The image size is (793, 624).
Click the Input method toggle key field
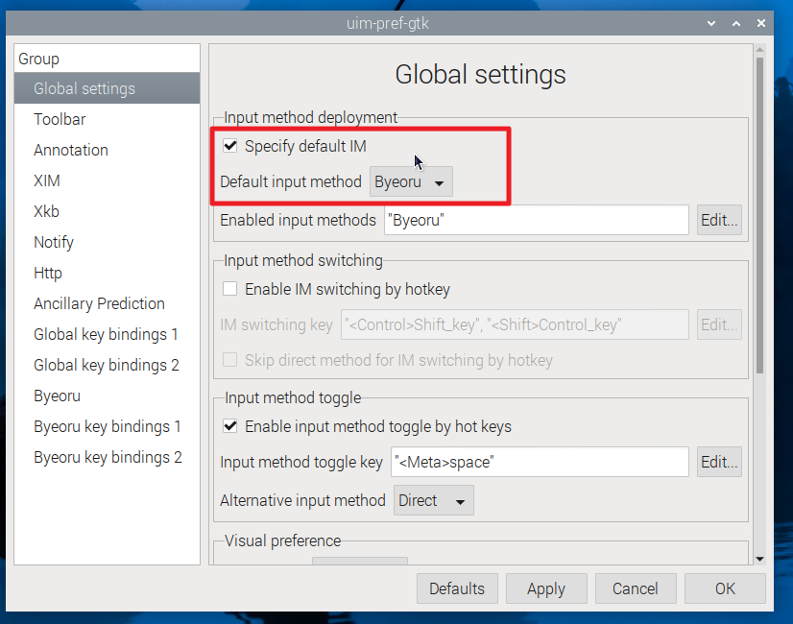click(540, 462)
